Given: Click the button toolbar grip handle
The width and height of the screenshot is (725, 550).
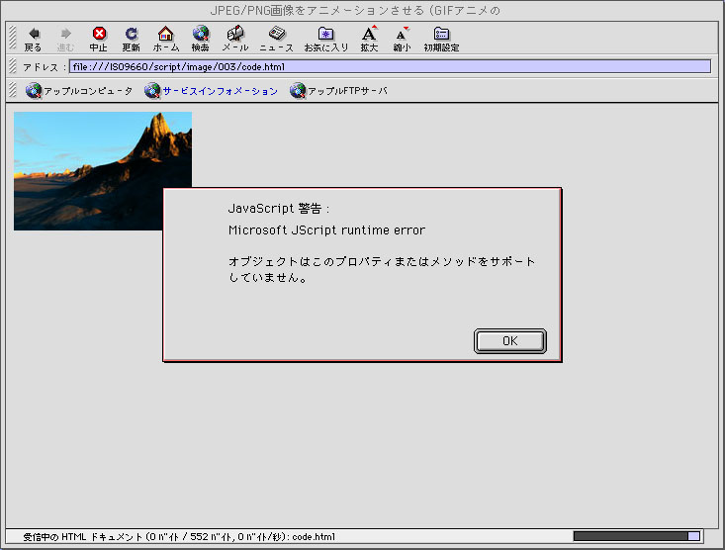Looking at the screenshot, I should (x=13, y=38).
